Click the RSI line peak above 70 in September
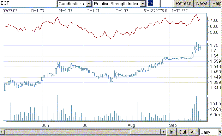Image resolution: width=222 pixels, height=136 pixels. click(196, 15)
